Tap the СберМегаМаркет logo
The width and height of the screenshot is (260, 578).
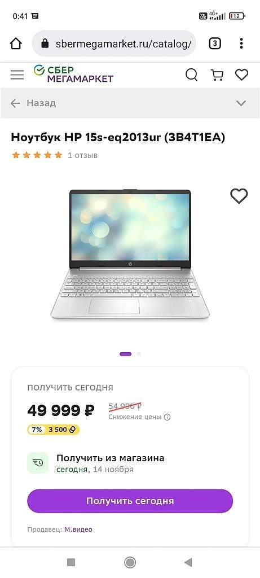tap(73, 74)
